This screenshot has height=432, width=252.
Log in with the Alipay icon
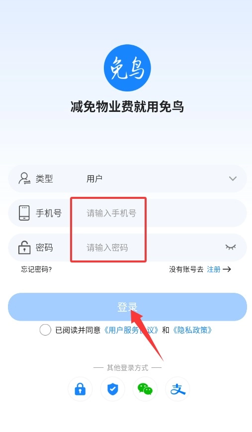point(177,389)
